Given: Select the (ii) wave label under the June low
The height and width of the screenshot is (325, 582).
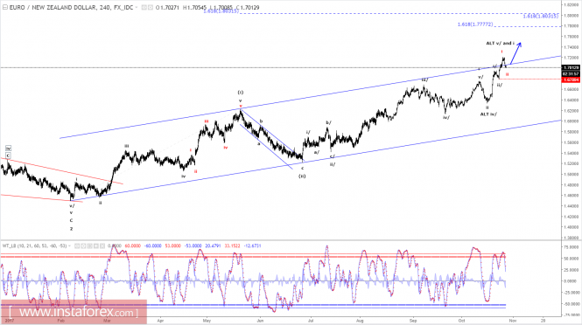Looking at the screenshot, I should [302, 176].
